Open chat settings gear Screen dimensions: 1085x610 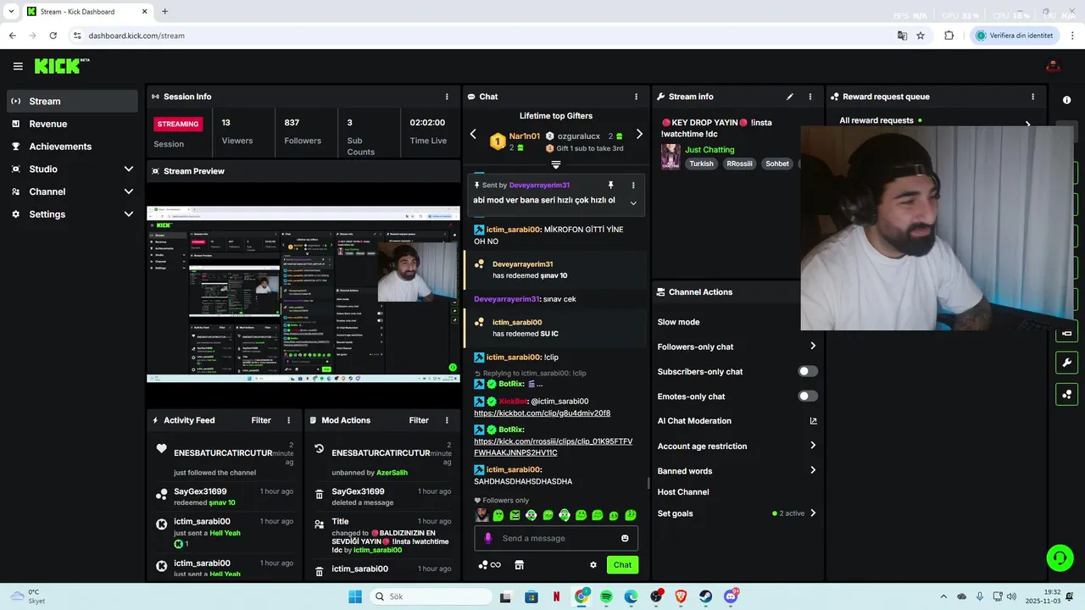(593, 565)
